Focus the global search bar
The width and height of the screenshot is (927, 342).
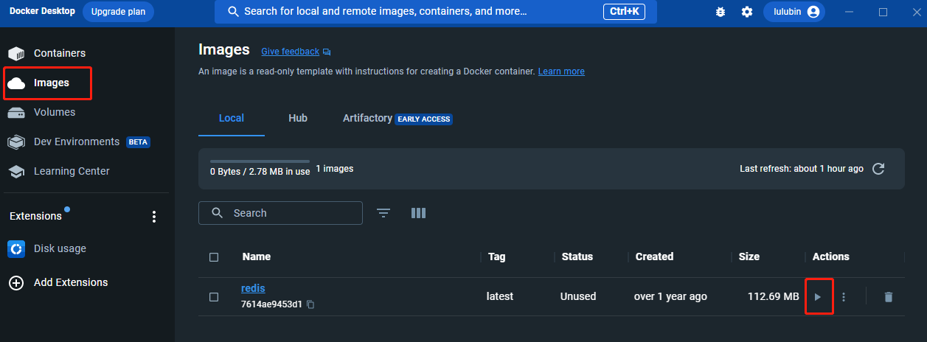point(436,12)
